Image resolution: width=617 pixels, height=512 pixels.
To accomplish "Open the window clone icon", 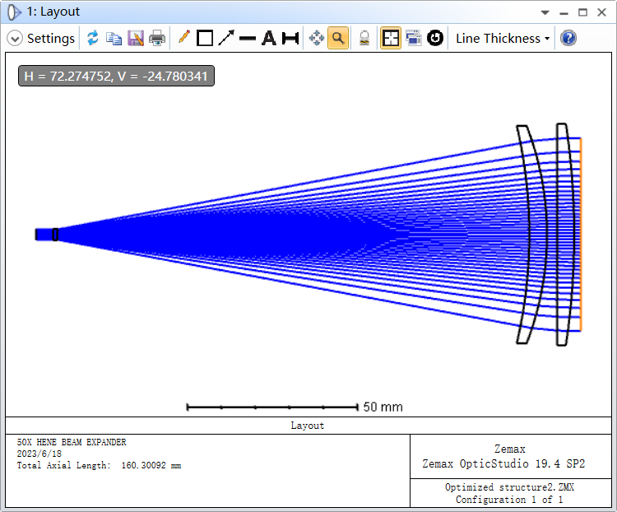I will (413, 38).
